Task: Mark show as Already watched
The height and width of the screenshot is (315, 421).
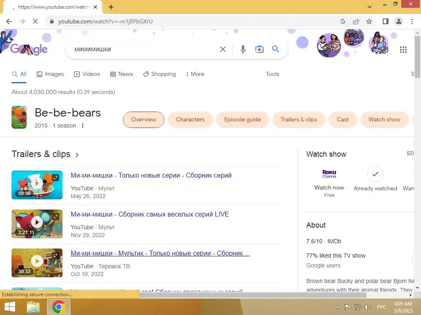Action: click(375, 179)
